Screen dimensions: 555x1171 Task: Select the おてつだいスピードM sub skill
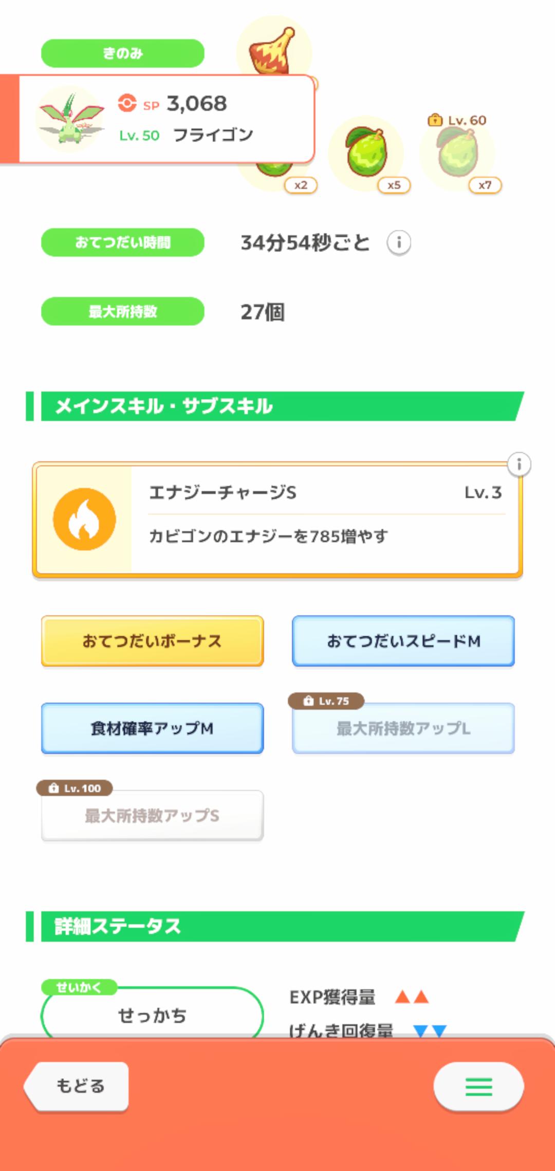tap(403, 641)
